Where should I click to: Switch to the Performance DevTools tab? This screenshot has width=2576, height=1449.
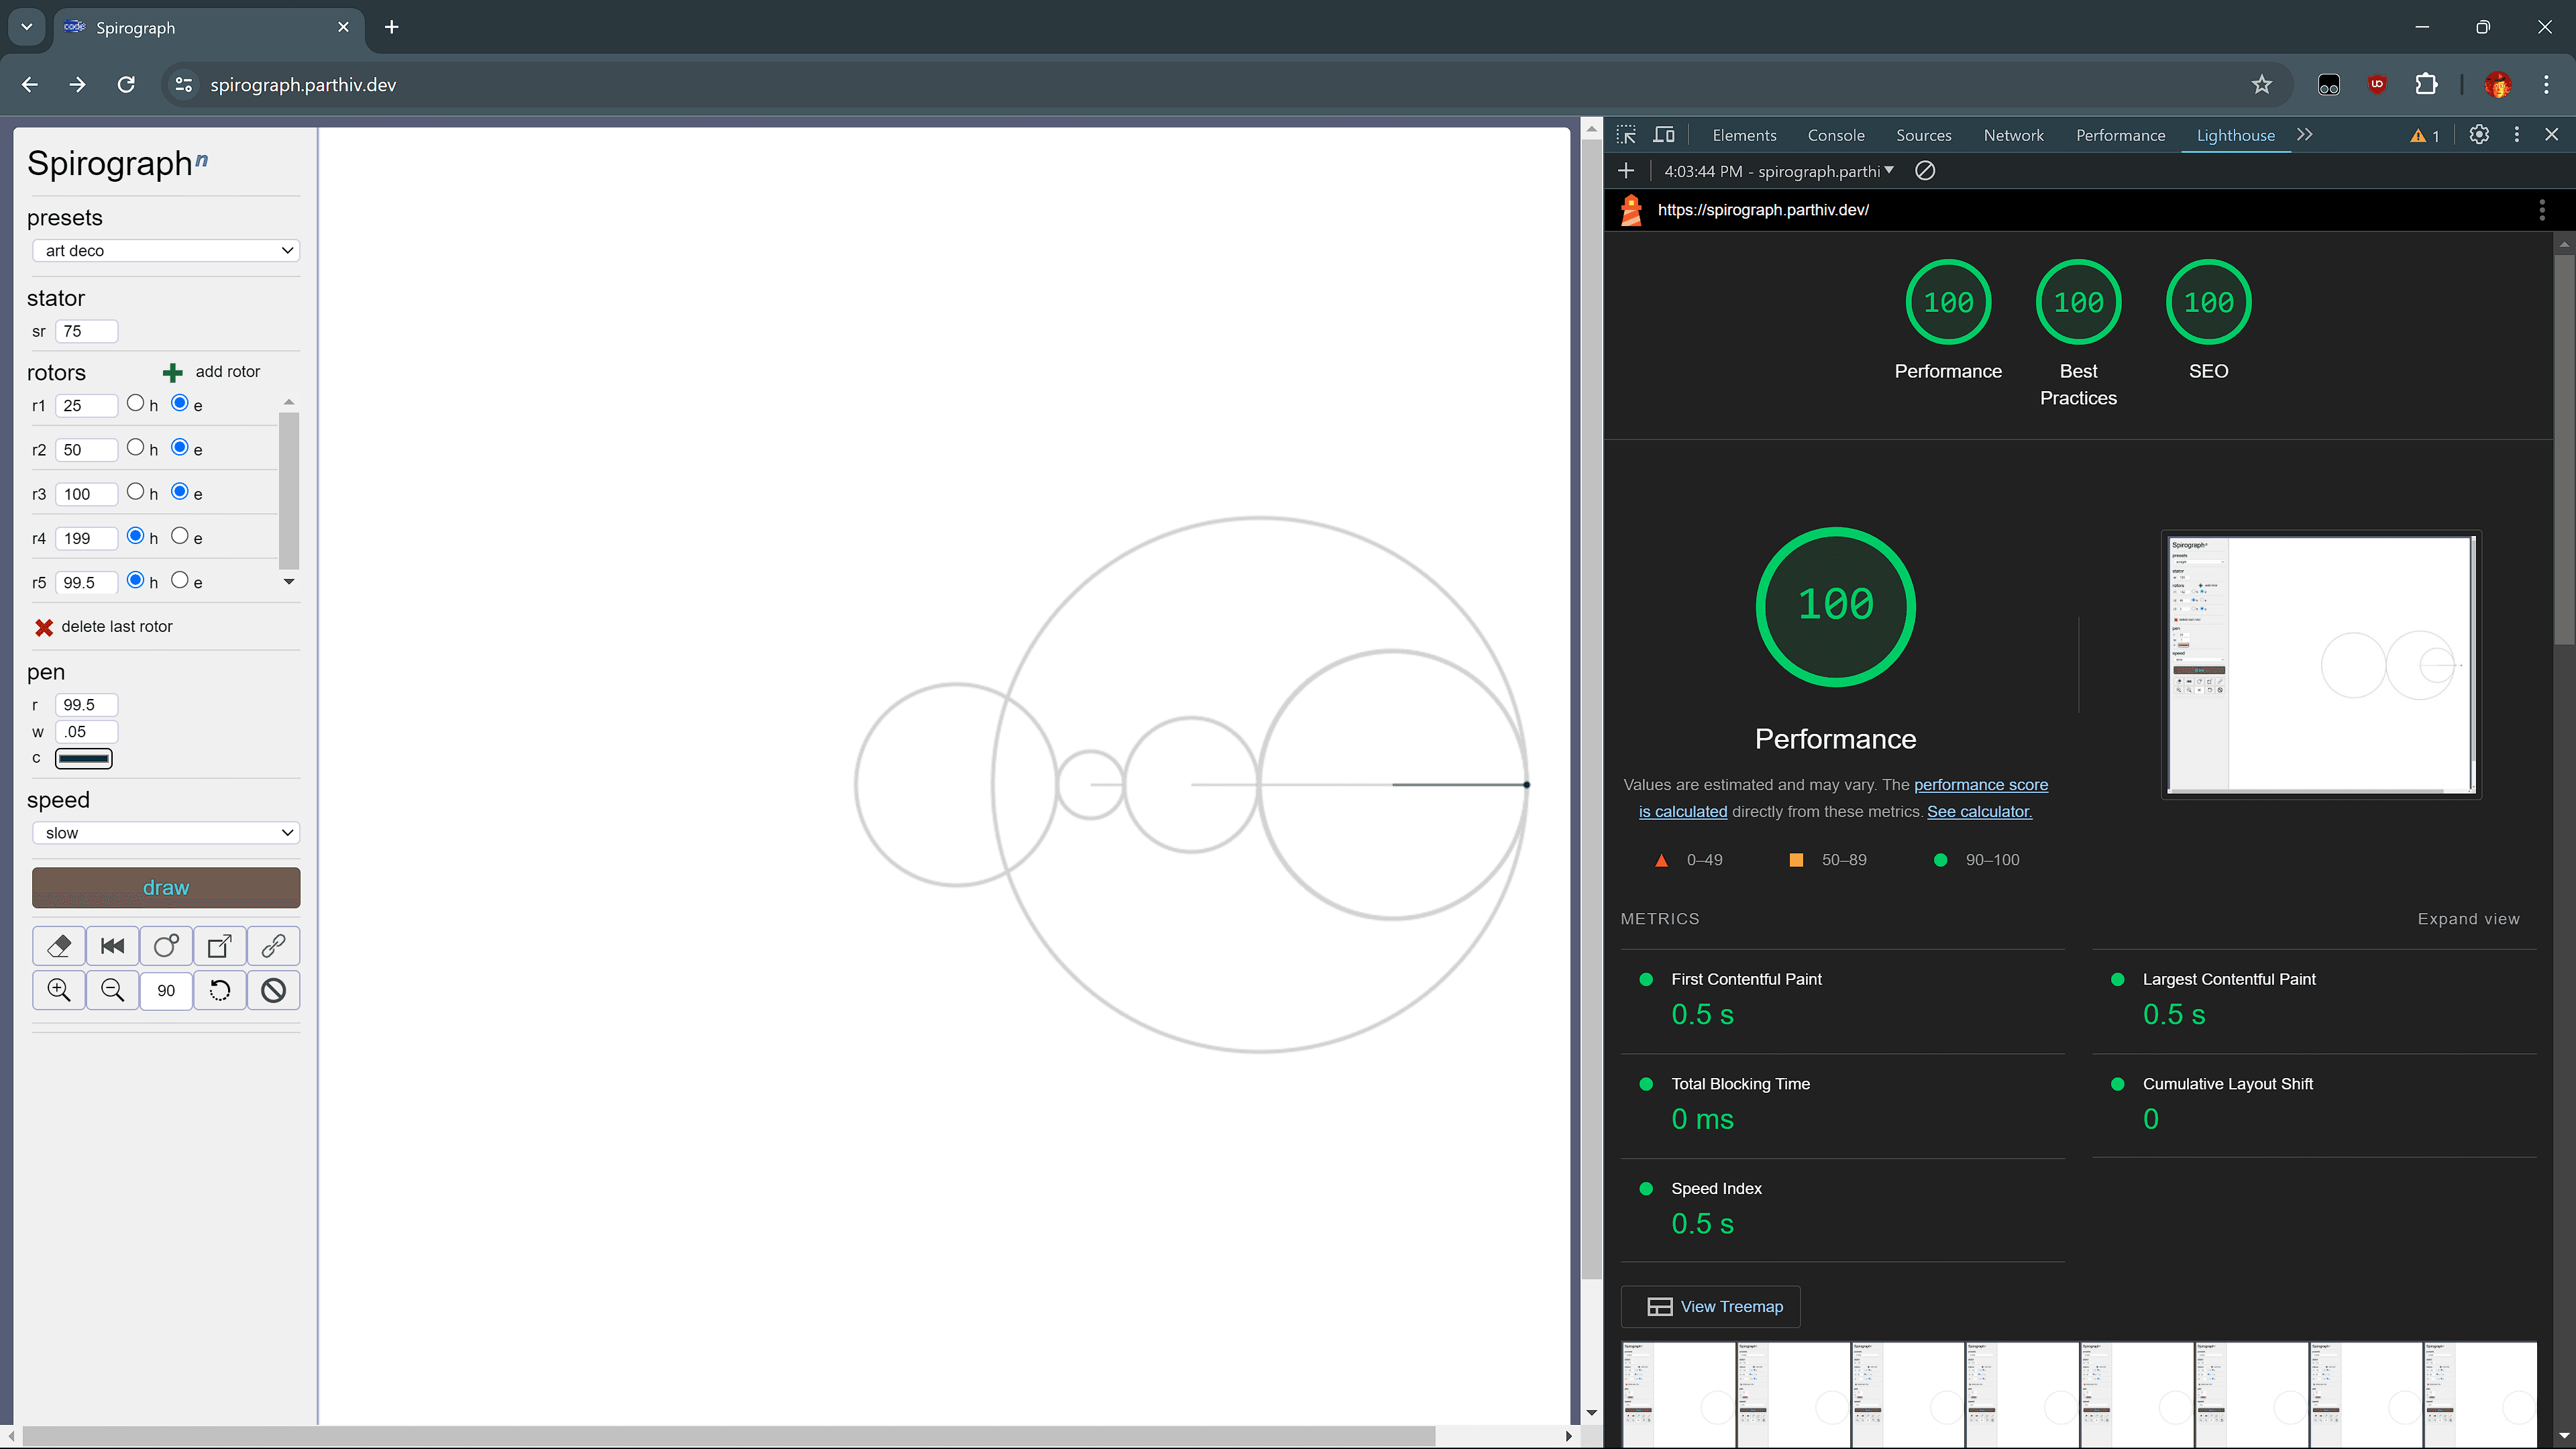(2120, 135)
